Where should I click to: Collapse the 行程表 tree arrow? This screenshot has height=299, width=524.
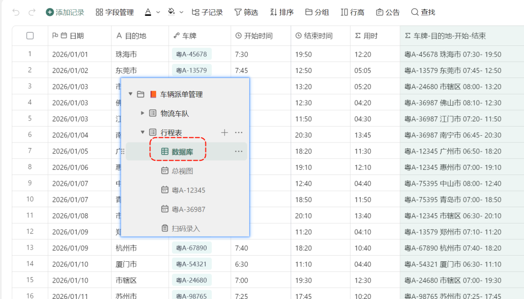click(x=142, y=132)
